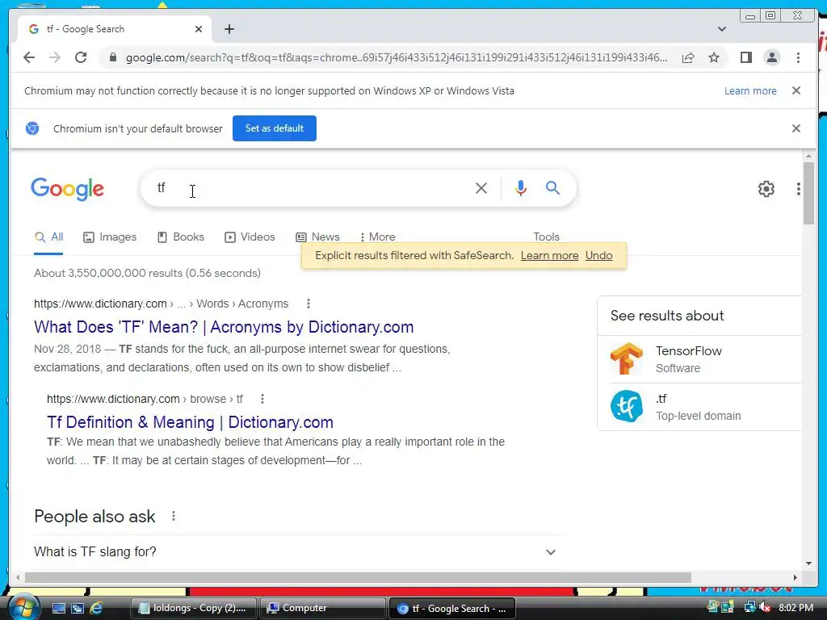The height and width of the screenshot is (620, 827).
Task: Open the browser profile avatar icon
Action: pos(771,57)
